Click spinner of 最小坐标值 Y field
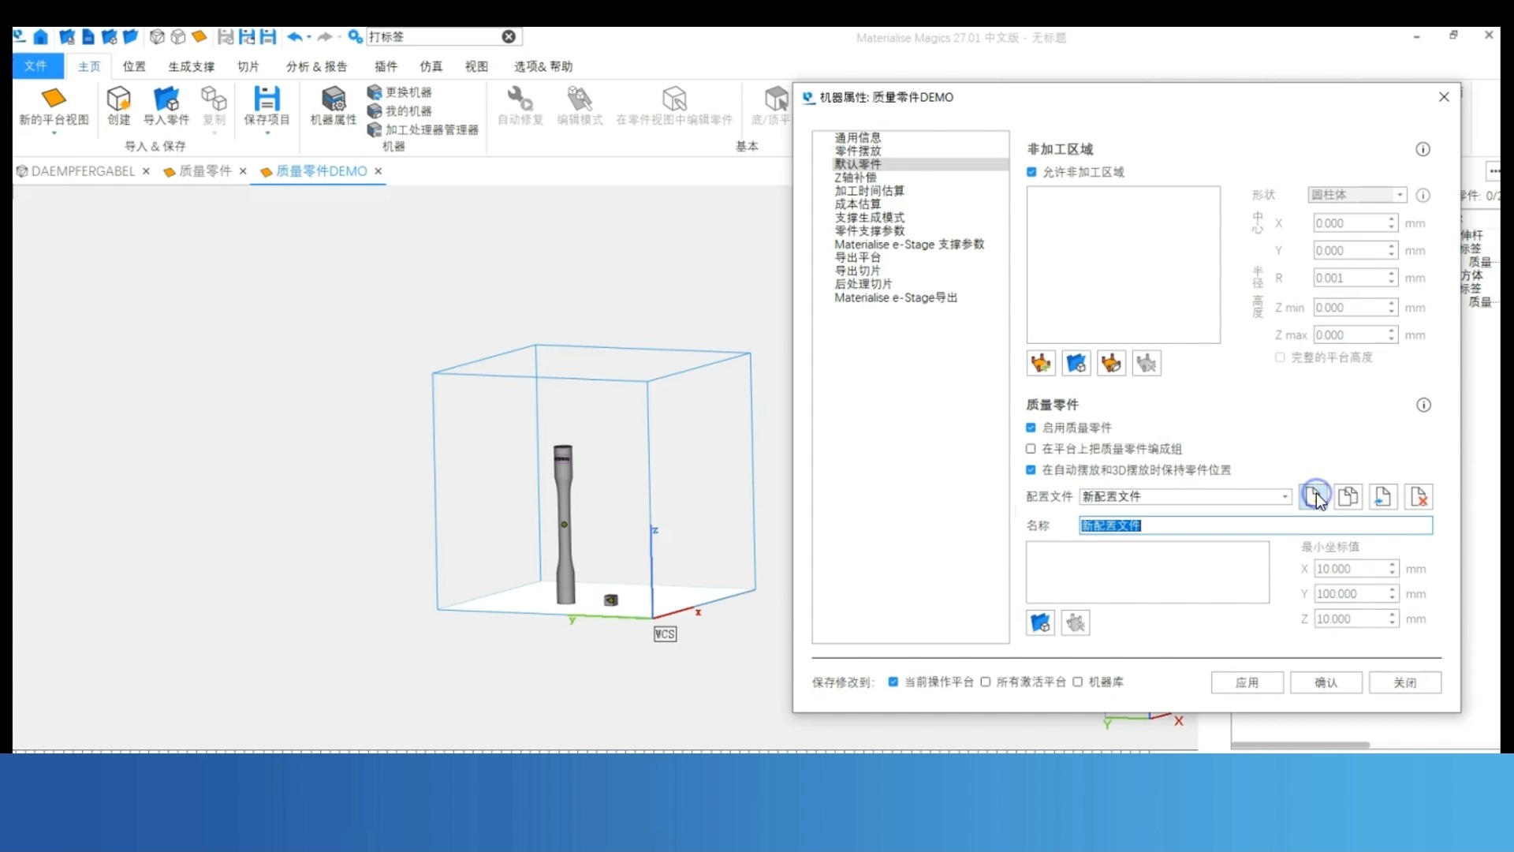Viewport: 1514px width, 852px height. 1393,594
